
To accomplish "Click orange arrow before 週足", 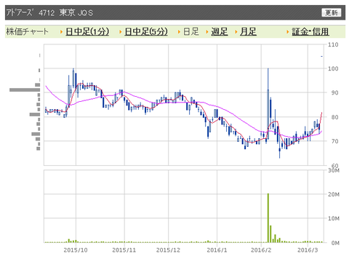I will tap(207, 32).
